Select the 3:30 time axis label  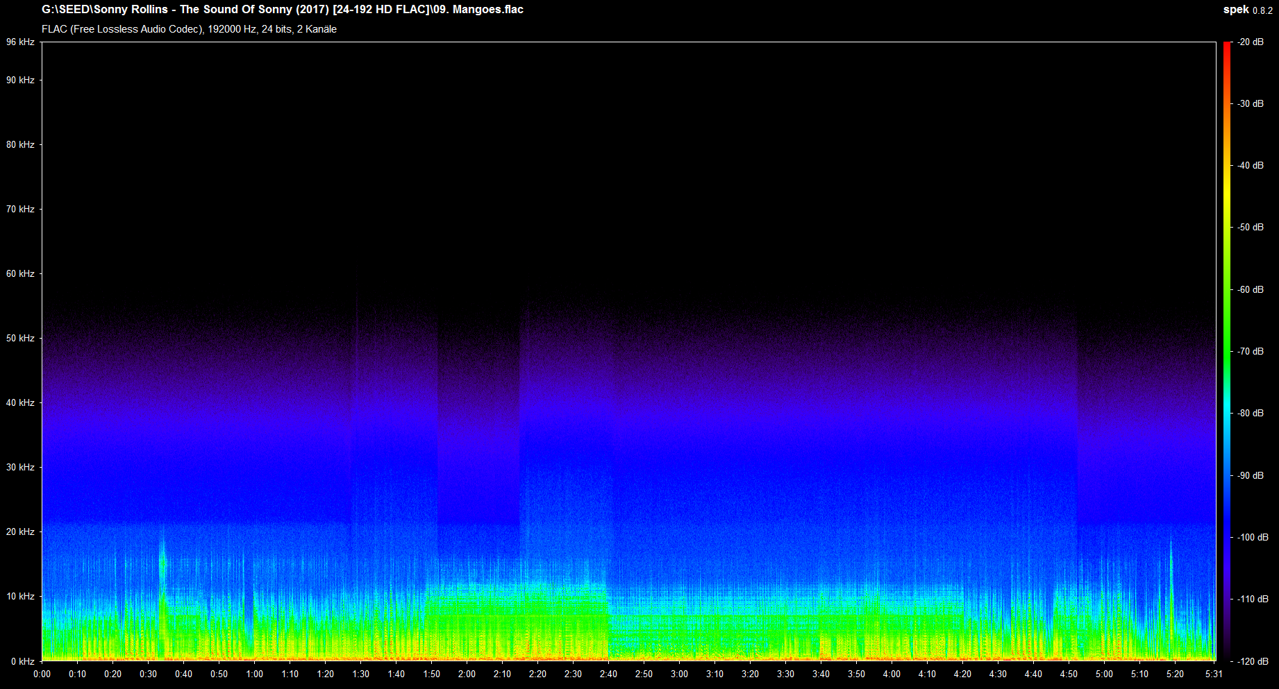785,674
